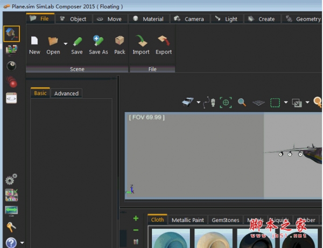Screen dimensions: 323x248
Task: Open settings with the gears icon
Action: (11, 179)
